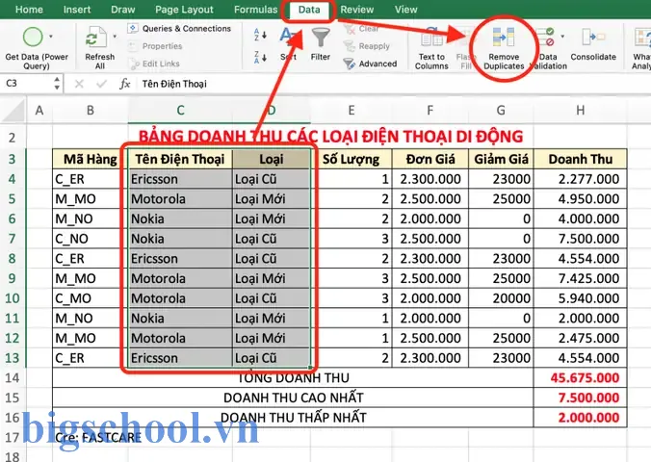Click the 4.950.000 revenue cell
651x462 pixels.
[x=580, y=199]
